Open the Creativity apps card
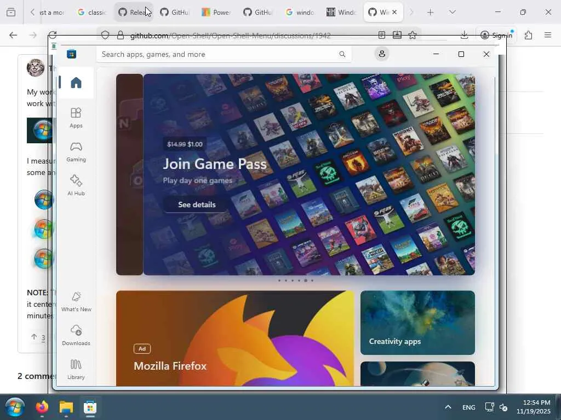Image resolution: width=561 pixels, height=420 pixels. (417, 323)
